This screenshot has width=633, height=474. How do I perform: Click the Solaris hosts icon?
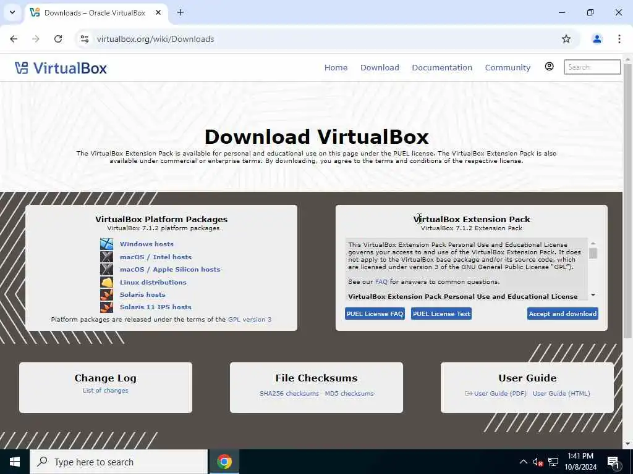pos(106,294)
